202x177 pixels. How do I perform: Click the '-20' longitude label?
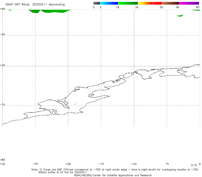point(68,164)
